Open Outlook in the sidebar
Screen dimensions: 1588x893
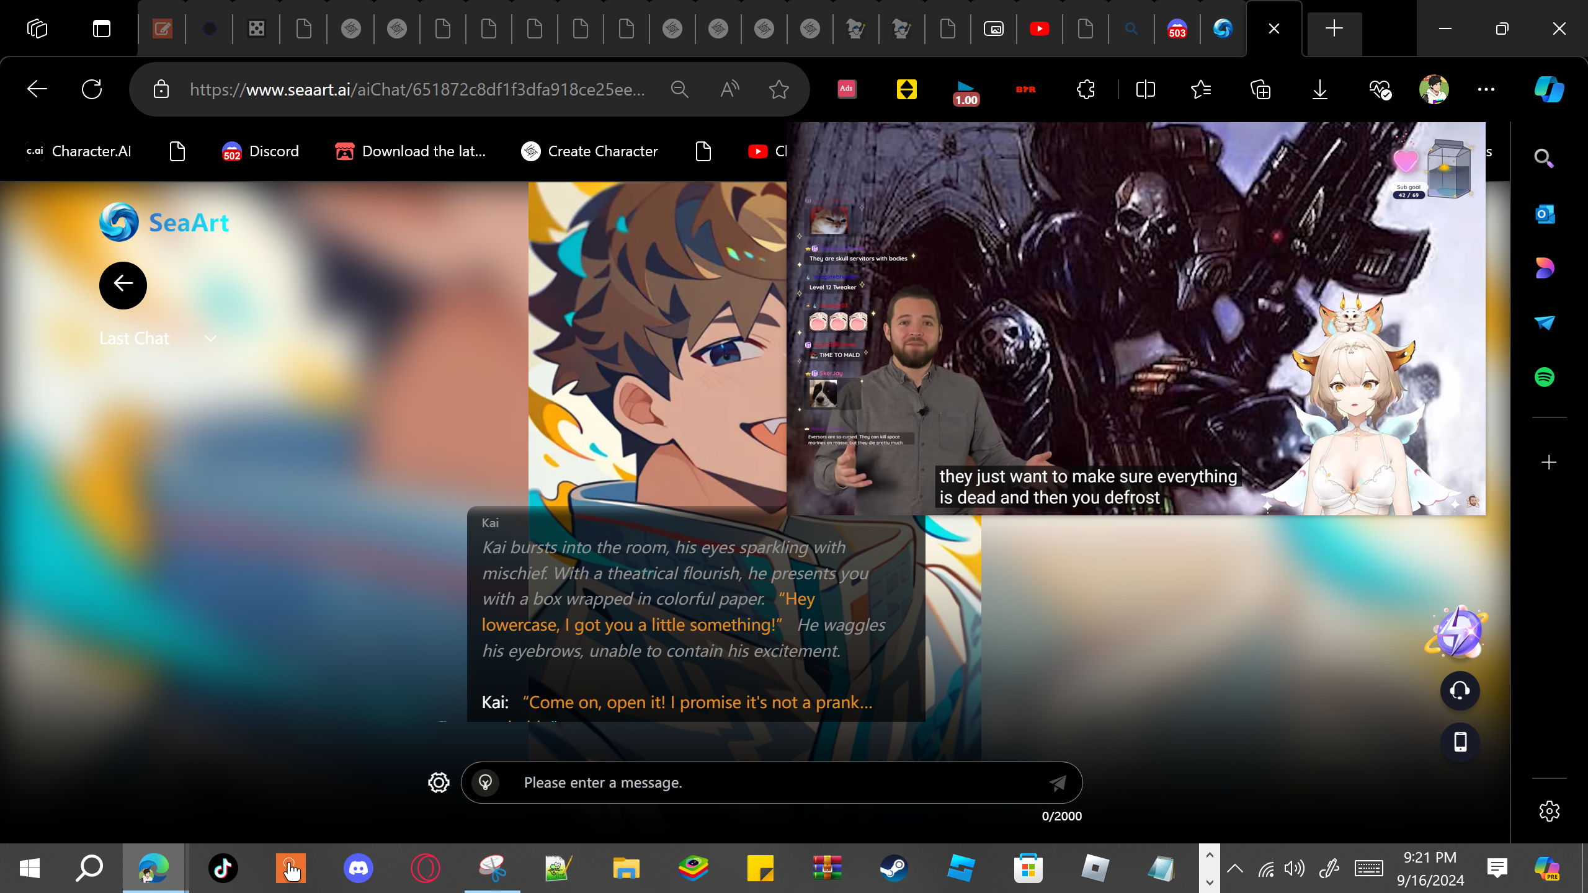[1544, 215]
